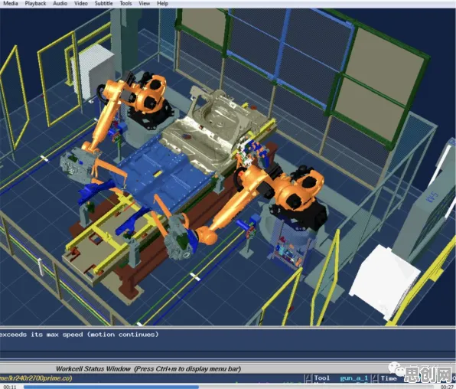The image size is (456, 389).
Task: Click the blue video seek progress bar
Action: 228,387
